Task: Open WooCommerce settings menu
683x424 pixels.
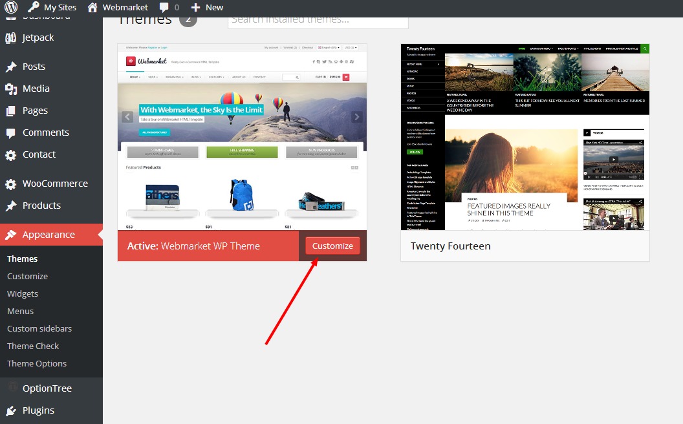Action: 56,184
